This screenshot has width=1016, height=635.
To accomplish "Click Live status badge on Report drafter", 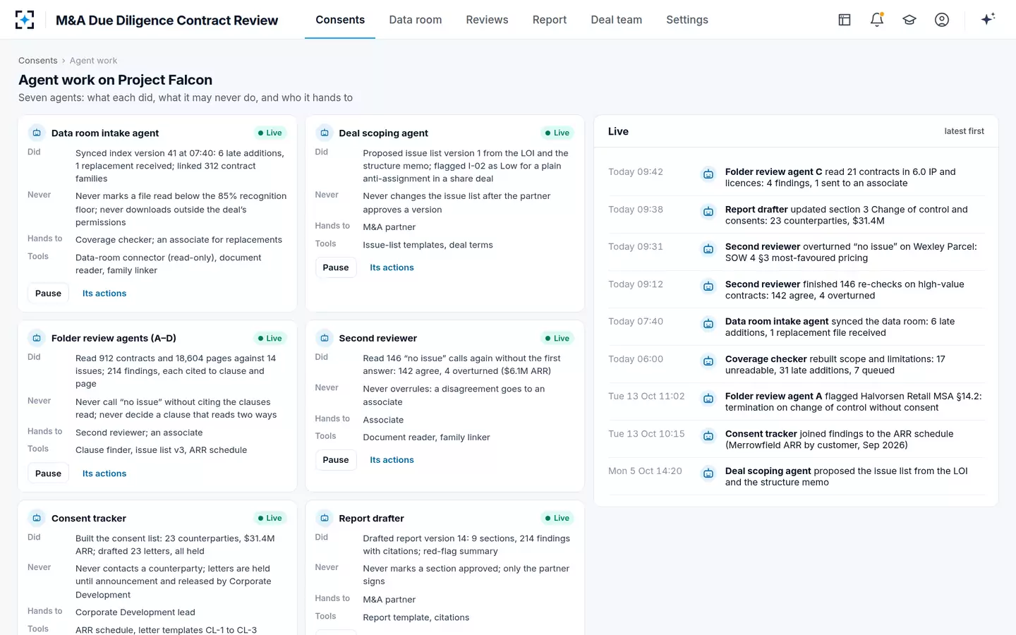I will pos(557,518).
